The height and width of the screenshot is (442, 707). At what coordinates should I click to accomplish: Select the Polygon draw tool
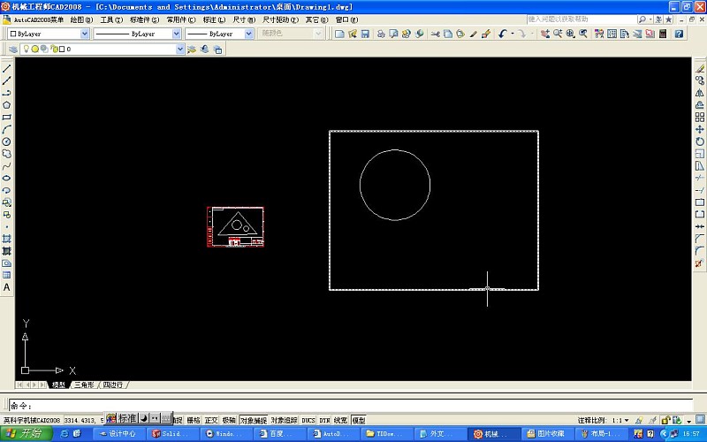click(7, 105)
